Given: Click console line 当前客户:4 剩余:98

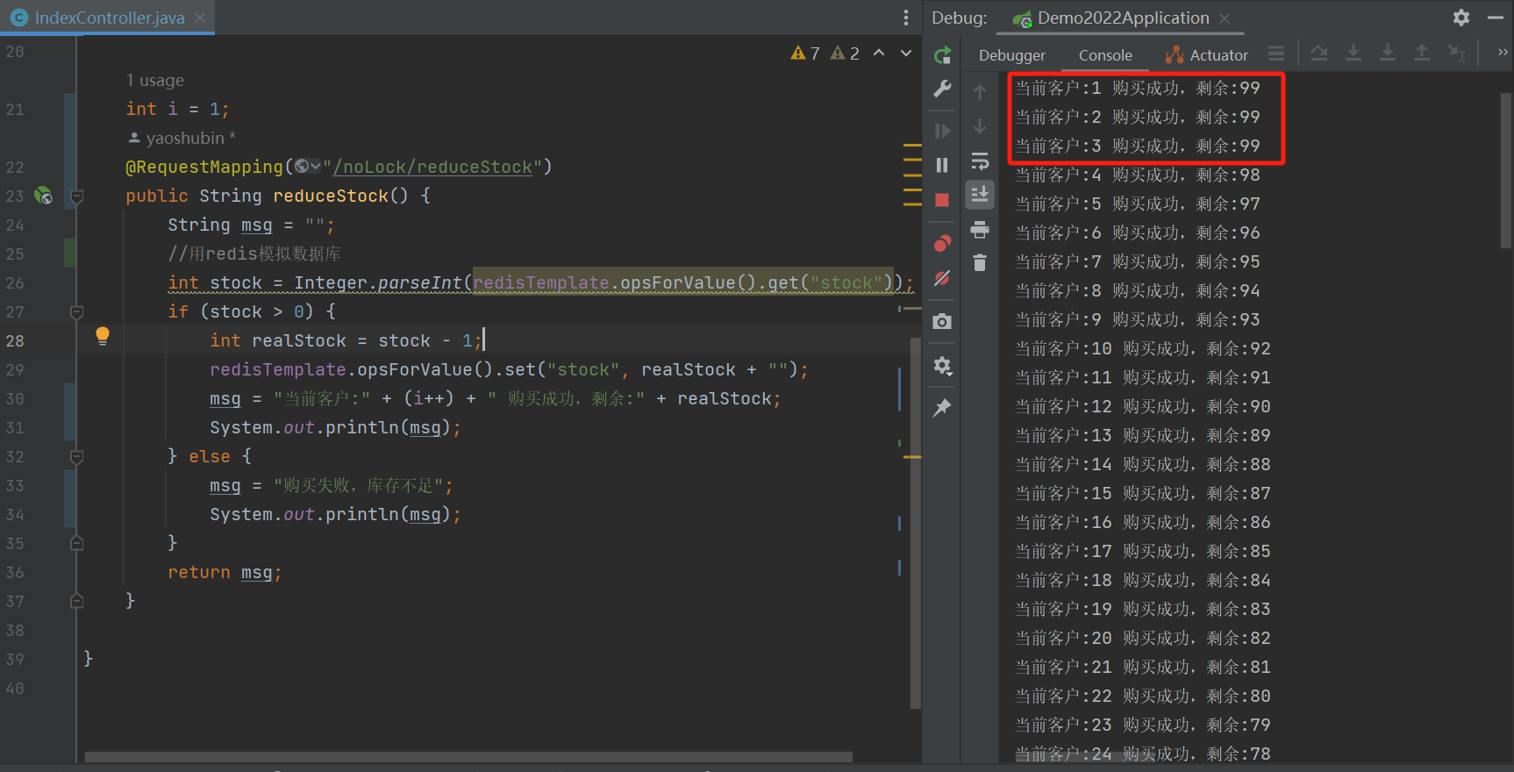Looking at the screenshot, I should point(1138,175).
